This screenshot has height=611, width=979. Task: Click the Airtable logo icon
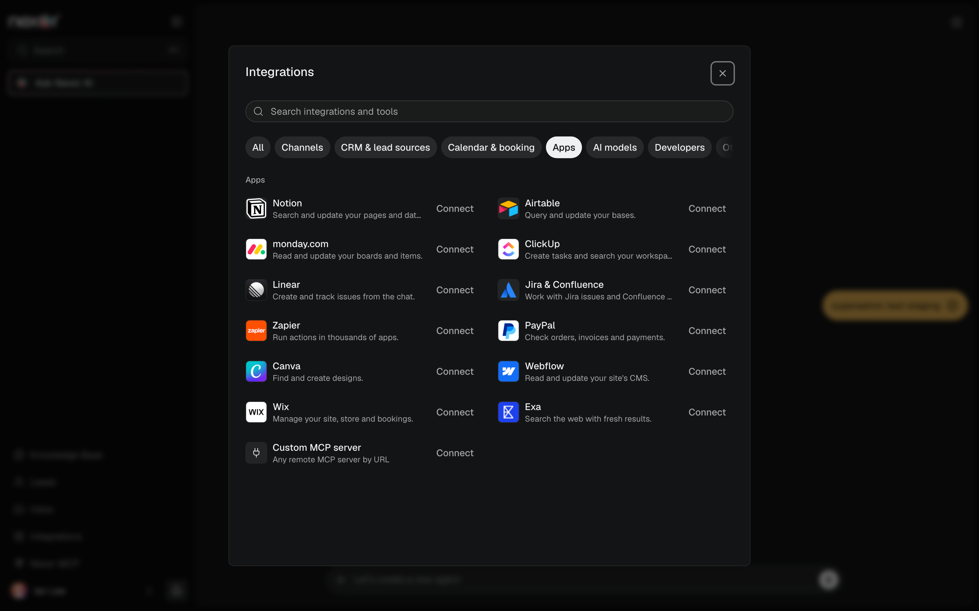[x=508, y=208]
